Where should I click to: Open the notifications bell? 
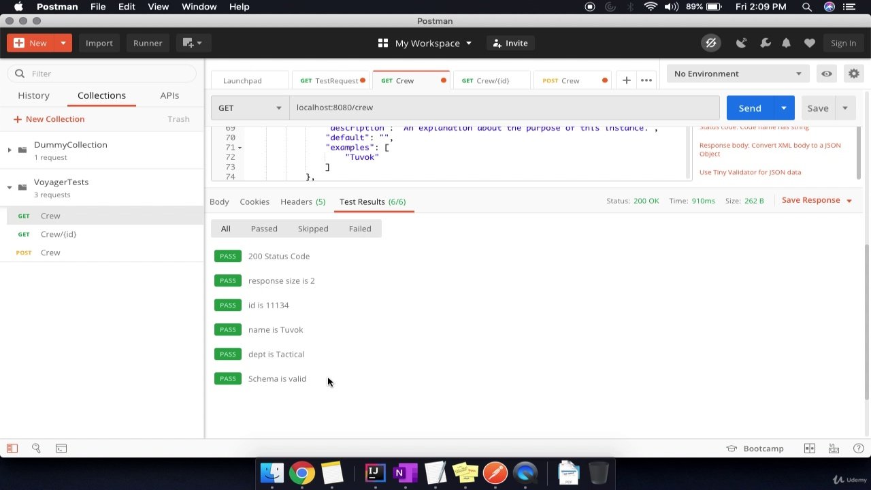pos(786,43)
